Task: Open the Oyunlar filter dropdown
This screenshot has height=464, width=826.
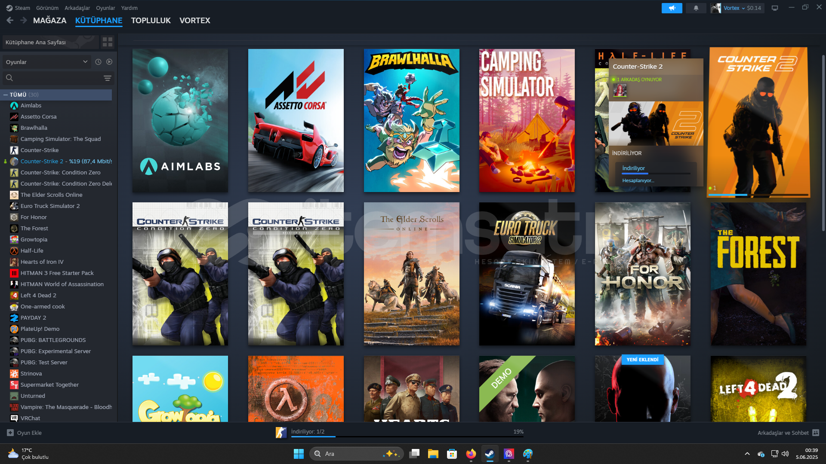Action: click(x=47, y=62)
